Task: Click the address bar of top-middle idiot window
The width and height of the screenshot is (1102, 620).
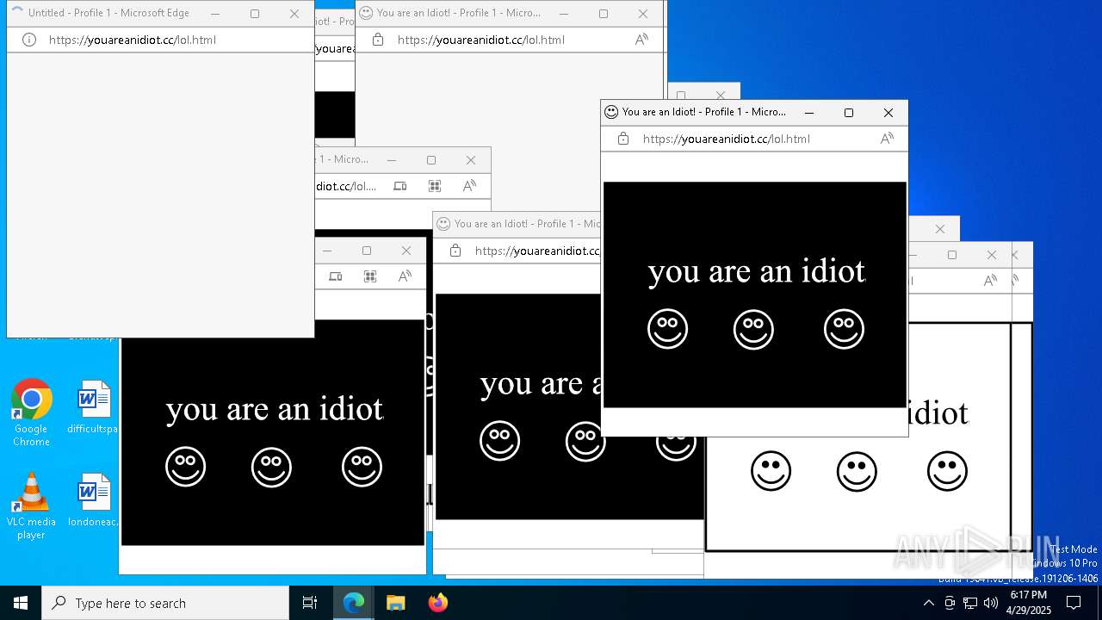Action: tap(480, 40)
